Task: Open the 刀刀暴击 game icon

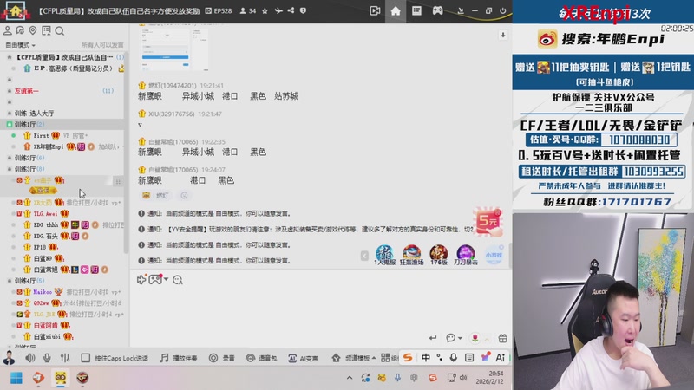Action: pyautogui.click(x=466, y=255)
